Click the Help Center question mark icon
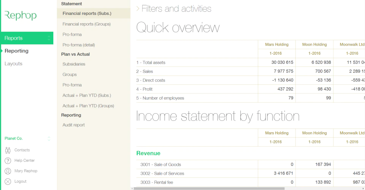The height and width of the screenshot is (190, 365). 8,161
